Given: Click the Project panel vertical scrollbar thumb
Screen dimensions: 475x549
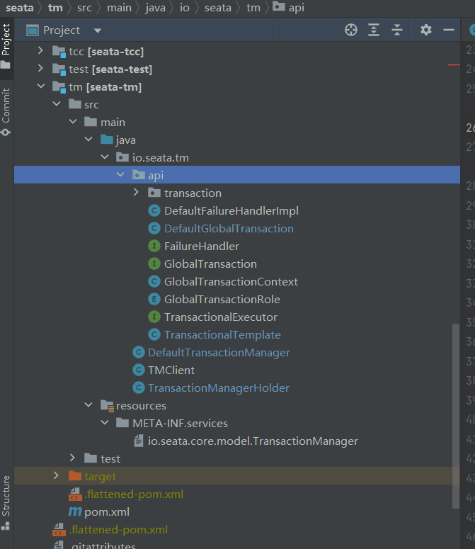Looking at the screenshot, I should tap(455, 416).
